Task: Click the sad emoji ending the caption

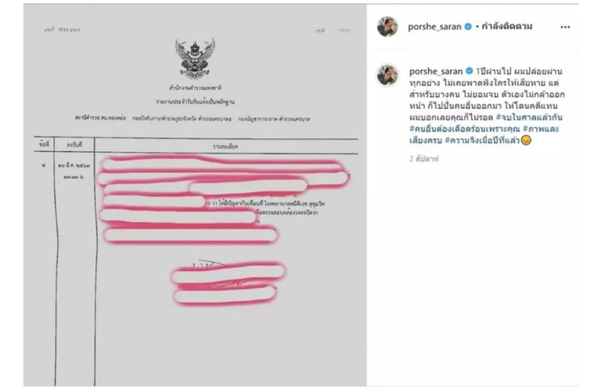Action: [526, 140]
